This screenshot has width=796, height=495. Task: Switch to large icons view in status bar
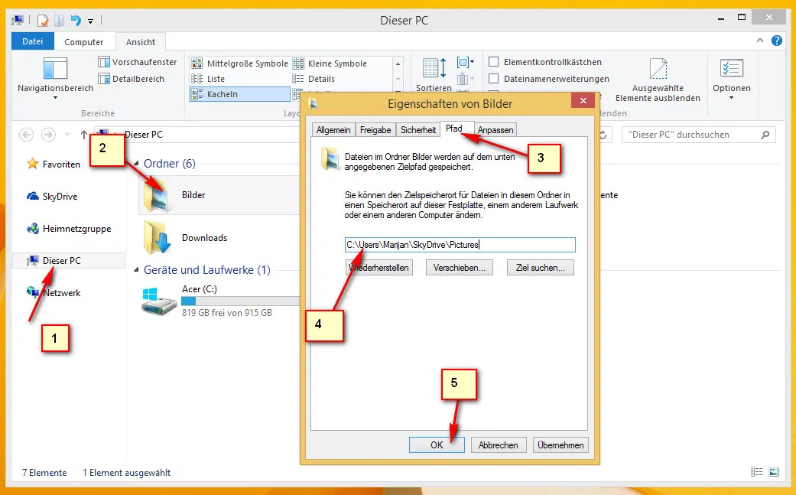773,472
